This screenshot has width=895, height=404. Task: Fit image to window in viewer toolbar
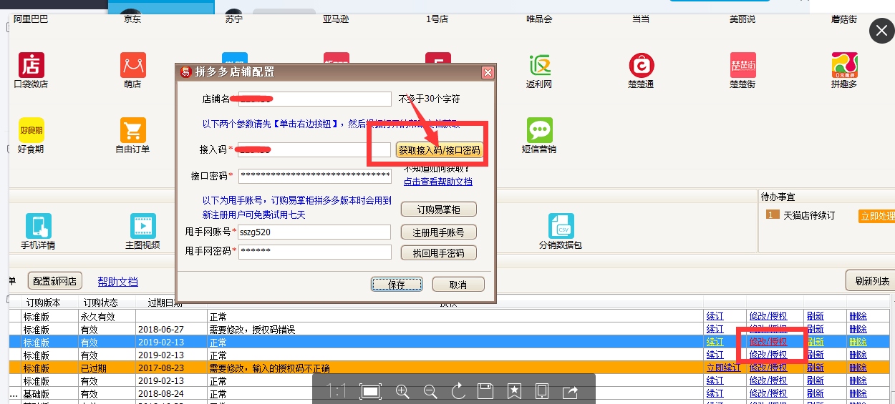(x=370, y=391)
